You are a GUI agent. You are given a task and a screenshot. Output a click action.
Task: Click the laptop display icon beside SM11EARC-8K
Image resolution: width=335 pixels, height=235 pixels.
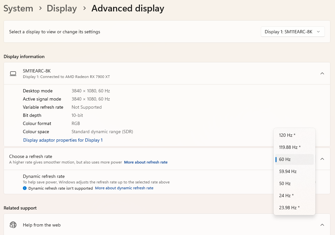pyautogui.click(x=13, y=74)
